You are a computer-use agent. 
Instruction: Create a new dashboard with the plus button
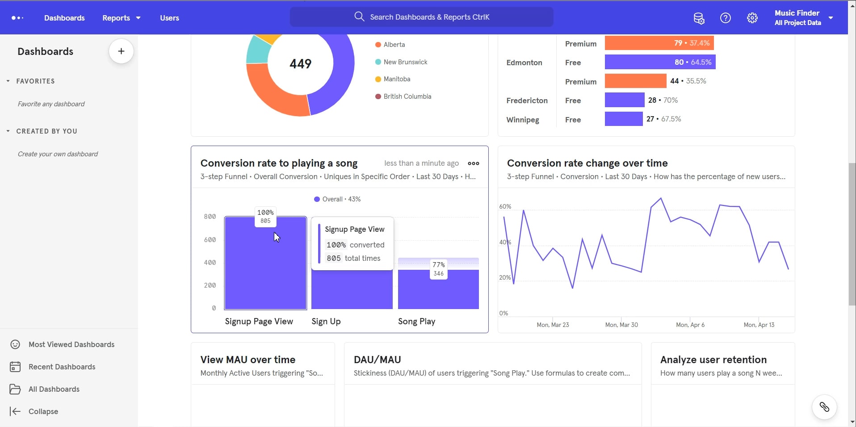coord(121,51)
